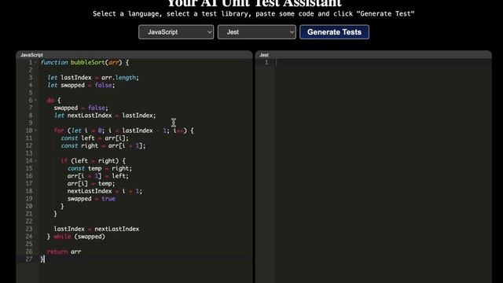503x283 pixels.
Task: Click into the Jest output editor line 1
Action: pyautogui.click(x=383, y=63)
